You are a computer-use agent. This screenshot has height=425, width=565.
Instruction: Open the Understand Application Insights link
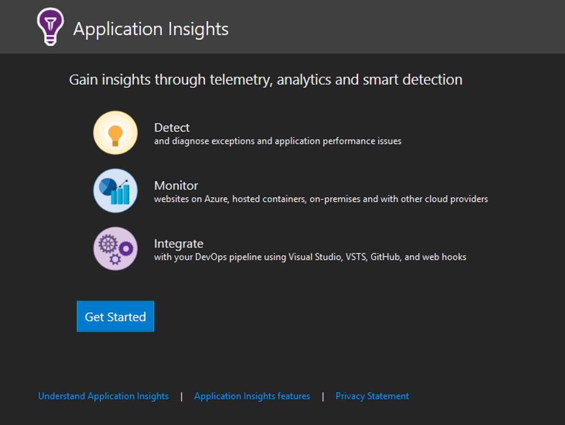[103, 396]
